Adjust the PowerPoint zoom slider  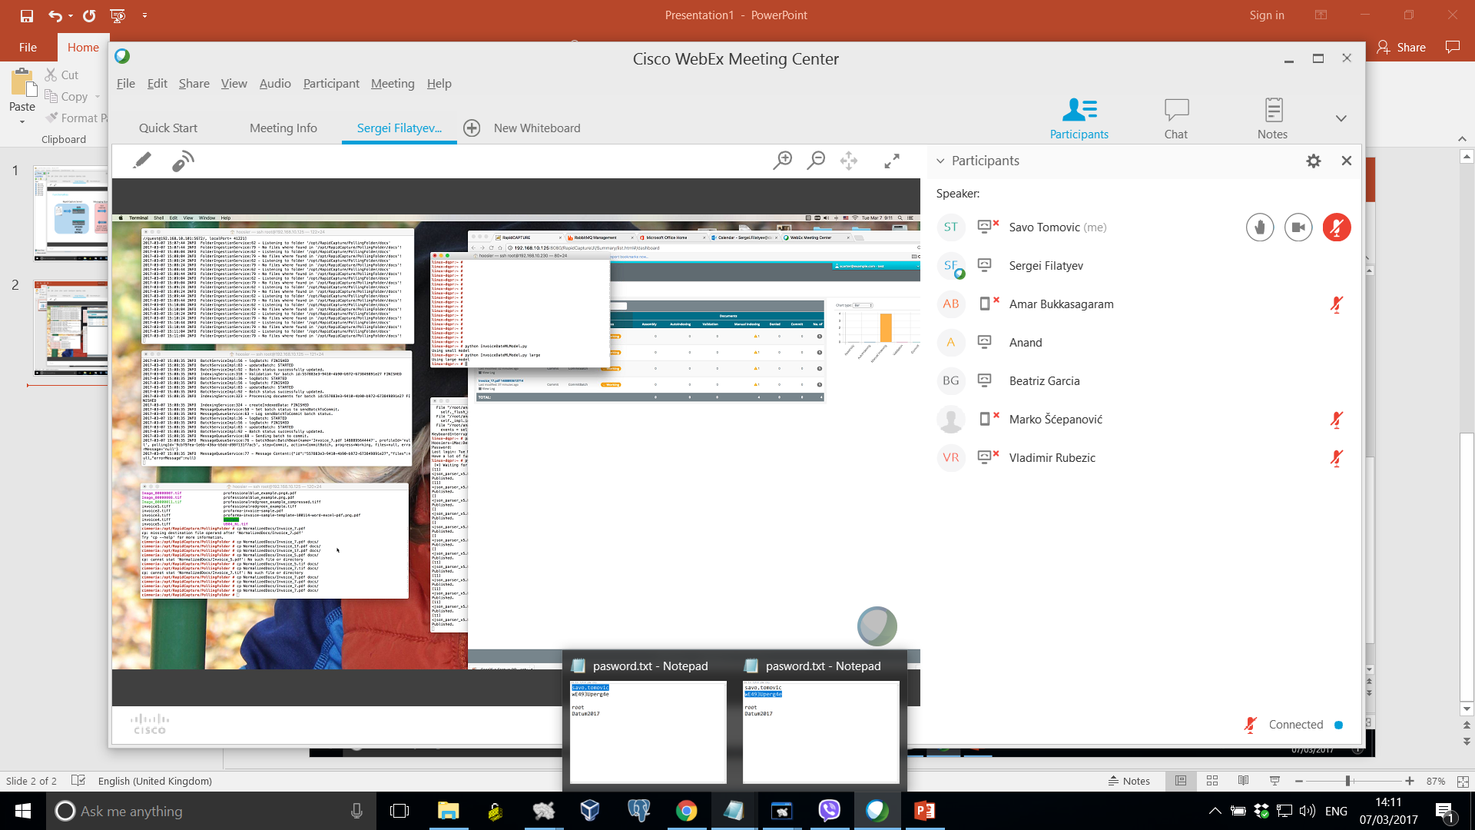coord(1347,781)
